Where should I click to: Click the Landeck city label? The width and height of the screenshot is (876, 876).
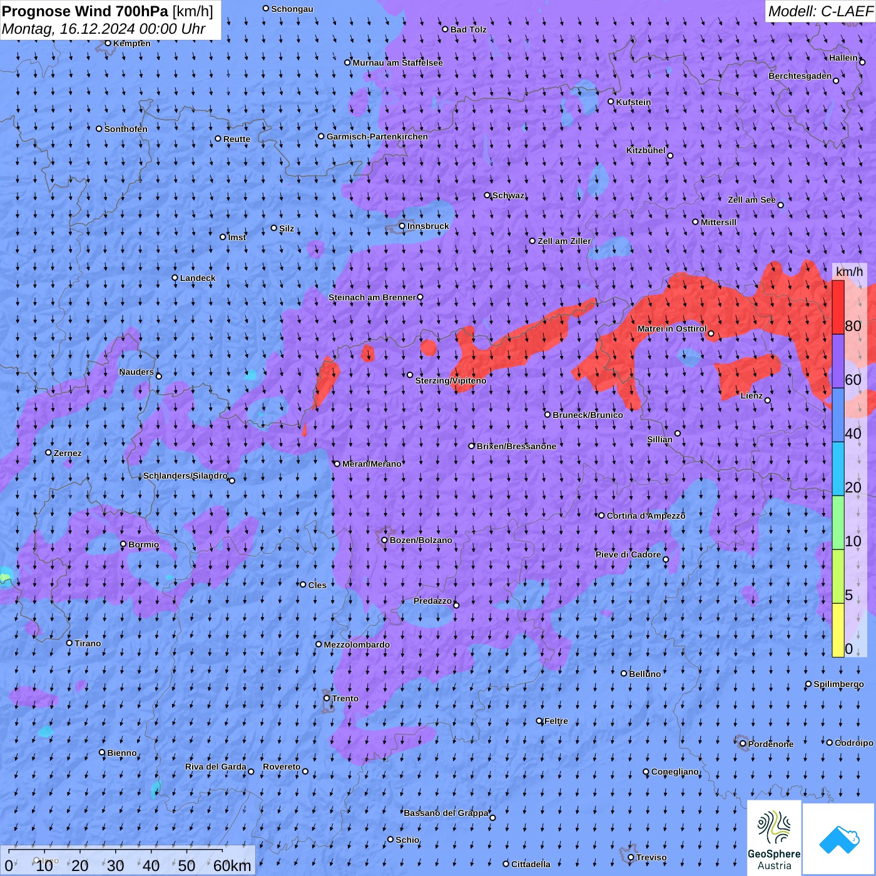pyautogui.click(x=198, y=278)
